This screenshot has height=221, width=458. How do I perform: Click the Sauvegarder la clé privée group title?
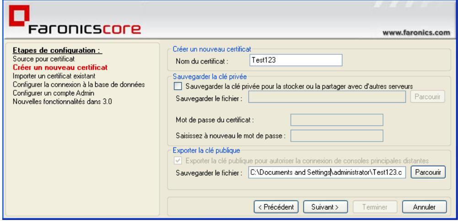[210, 77]
